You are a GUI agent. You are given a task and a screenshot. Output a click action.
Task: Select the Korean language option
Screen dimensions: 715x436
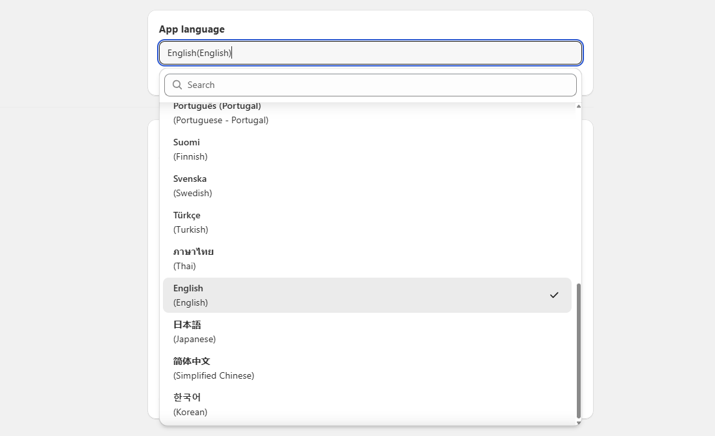coord(367,405)
